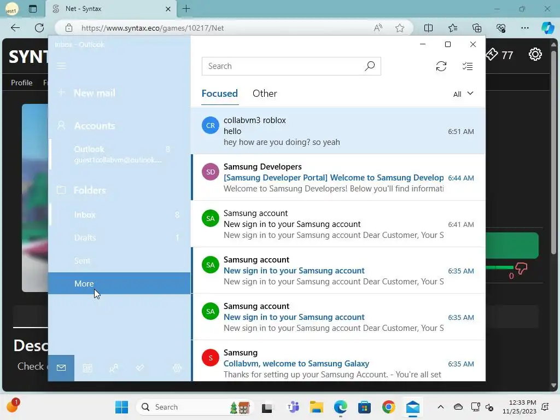The width and height of the screenshot is (560, 420).
Task: Open the Folders icon in sidebar
Action: 61,190
